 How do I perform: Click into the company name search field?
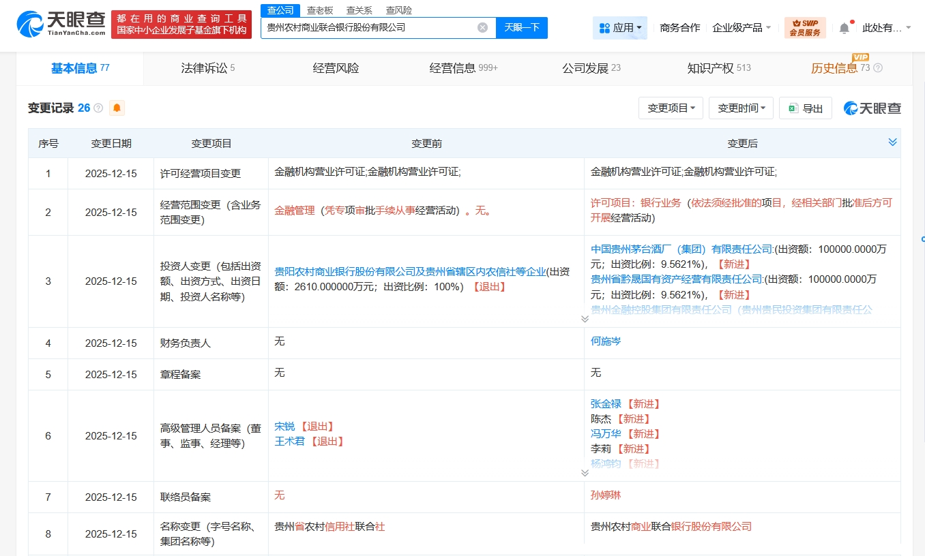point(368,28)
